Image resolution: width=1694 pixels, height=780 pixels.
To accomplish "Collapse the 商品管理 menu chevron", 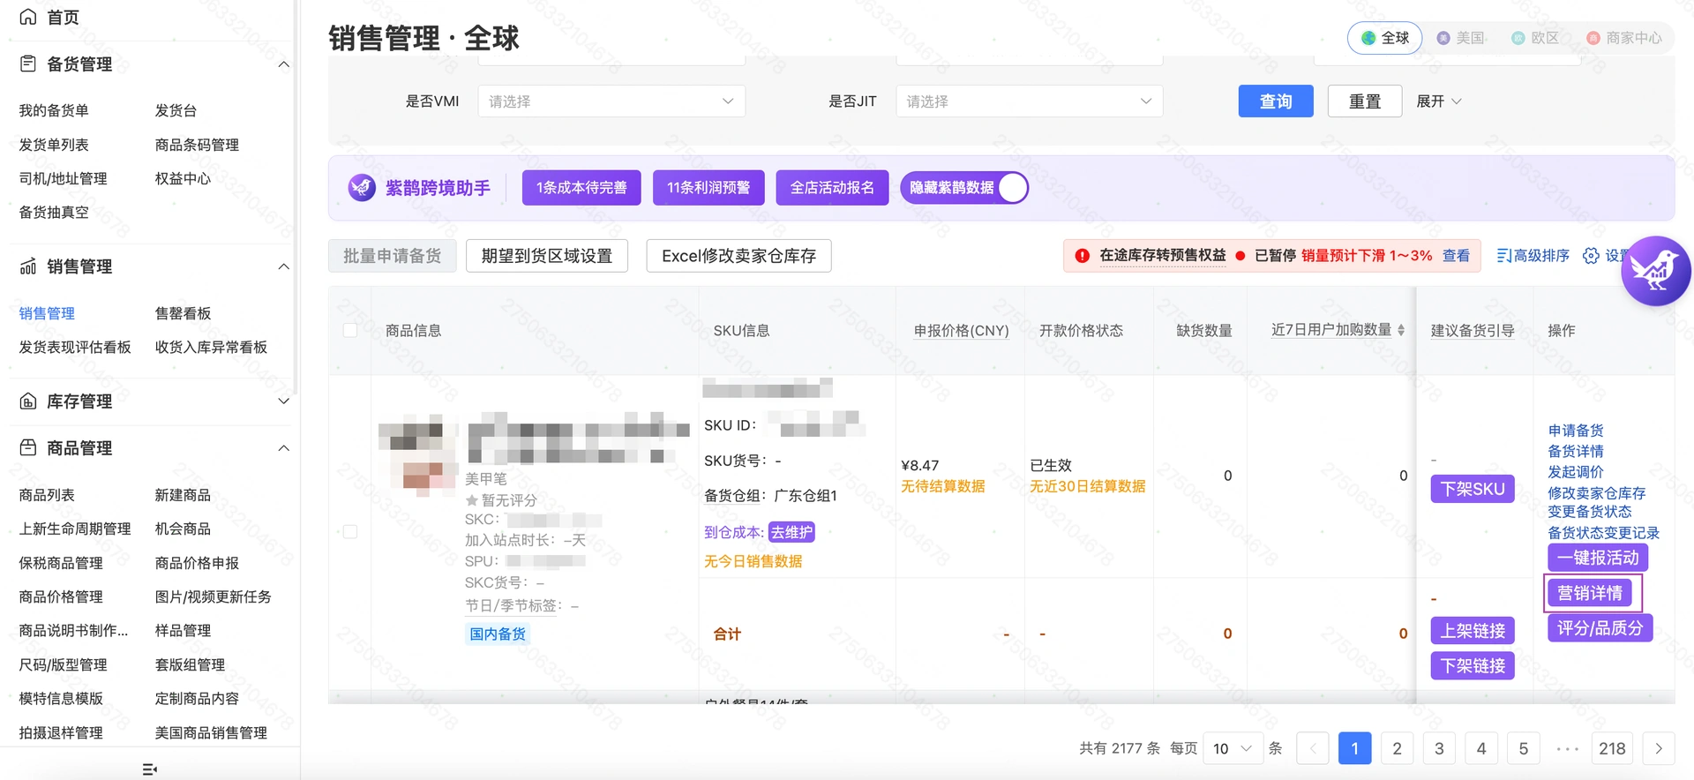I will pos(283,447).
